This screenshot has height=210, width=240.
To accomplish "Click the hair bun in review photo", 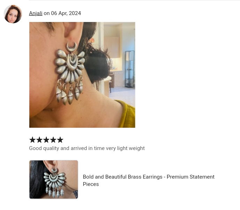I will tap(99, 64).
